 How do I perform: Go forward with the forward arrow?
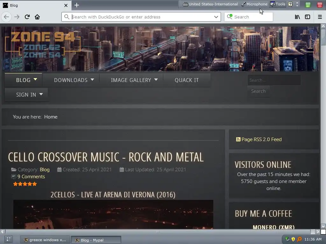click(x=17, y=17)
